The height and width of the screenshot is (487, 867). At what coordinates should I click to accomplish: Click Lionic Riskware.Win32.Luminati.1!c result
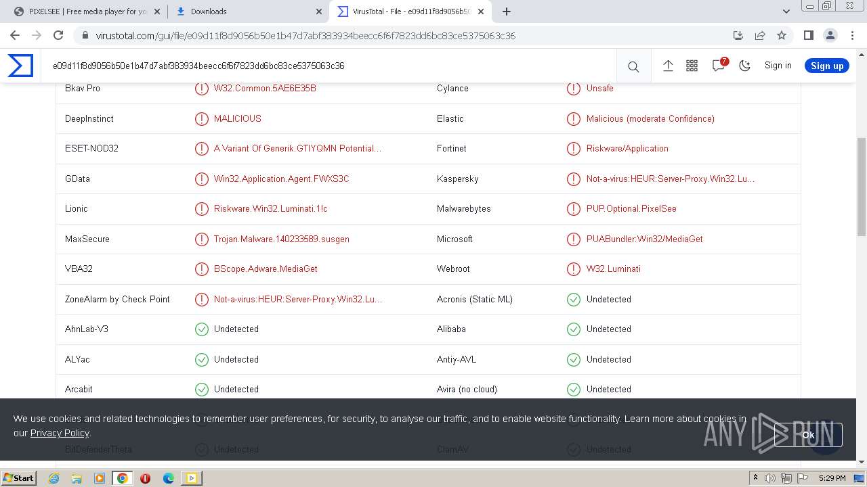pos(271,209)
